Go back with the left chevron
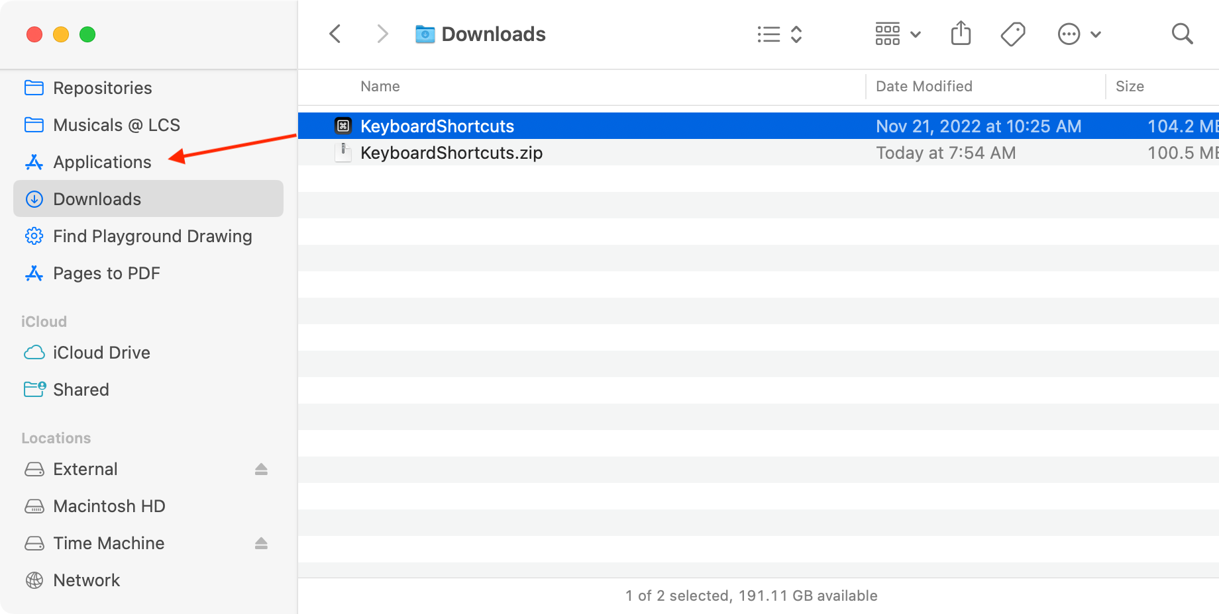 [x=335, y=34]
